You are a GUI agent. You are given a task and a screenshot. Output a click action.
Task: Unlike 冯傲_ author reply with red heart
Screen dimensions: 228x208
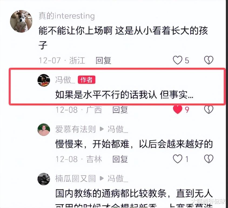(x=177, y=109)
